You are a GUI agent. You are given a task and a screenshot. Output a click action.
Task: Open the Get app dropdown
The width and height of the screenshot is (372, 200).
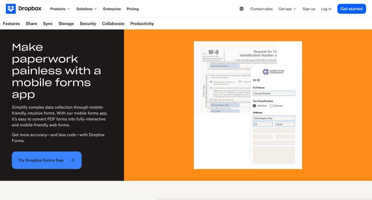coord(287,9)
